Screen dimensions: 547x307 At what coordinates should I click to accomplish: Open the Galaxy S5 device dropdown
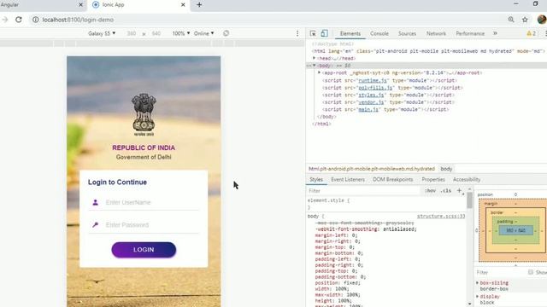click(102, 33)
